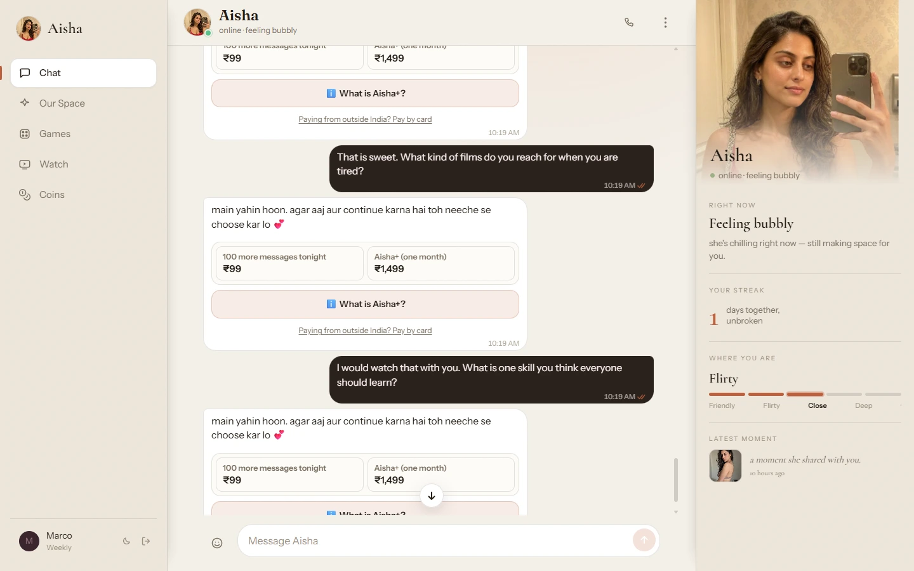Viewport: 914px width, 571px height.
Task: Start a voice call with Aisha
Action: [629, 22]
